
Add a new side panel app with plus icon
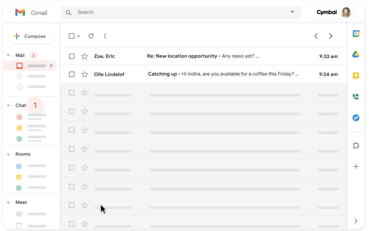(356, 166)
